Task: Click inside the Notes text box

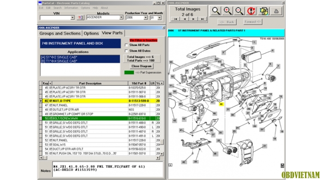Action: coord(108,169)
